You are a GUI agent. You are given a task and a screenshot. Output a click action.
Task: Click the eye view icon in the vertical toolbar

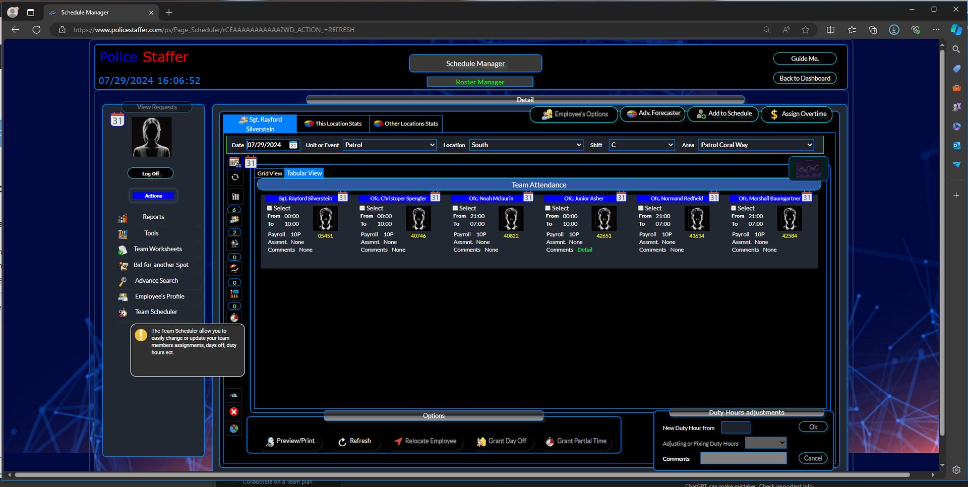click(x=234, y=396)
